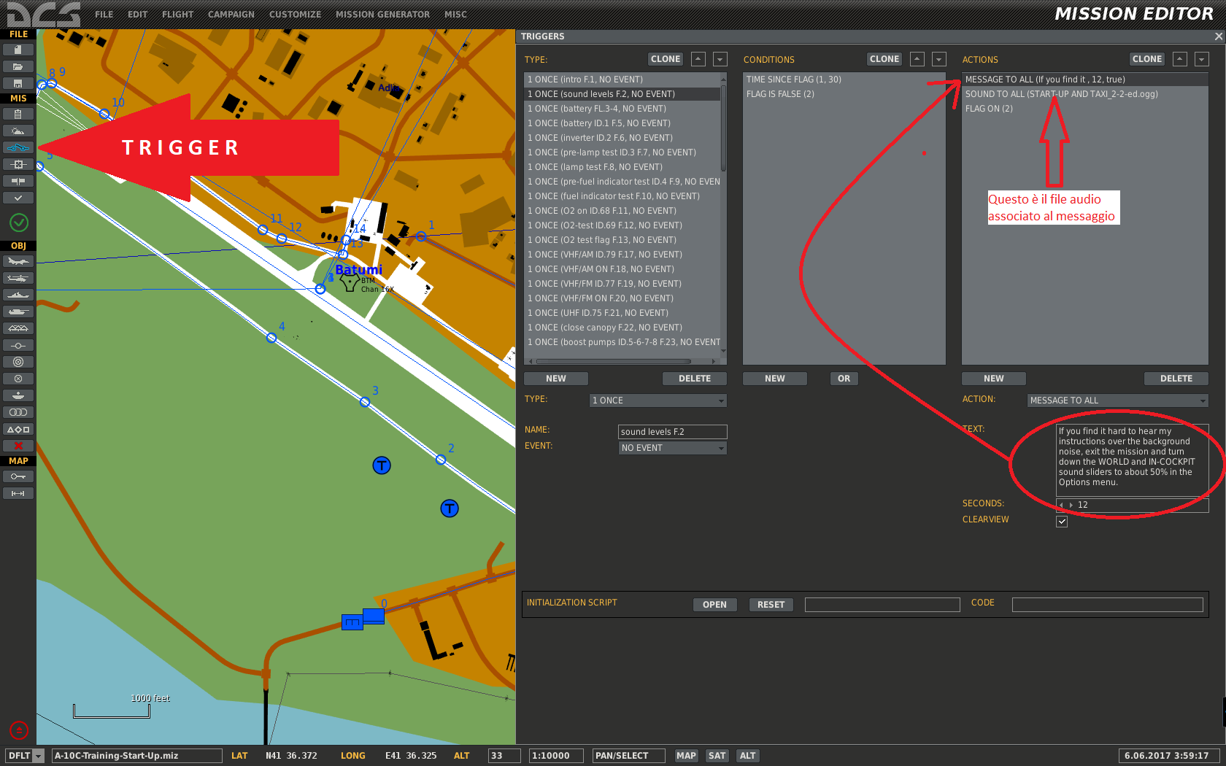
Task: Select the helicopter group tool
Action: pyautogui.click(x=18, y=278)
